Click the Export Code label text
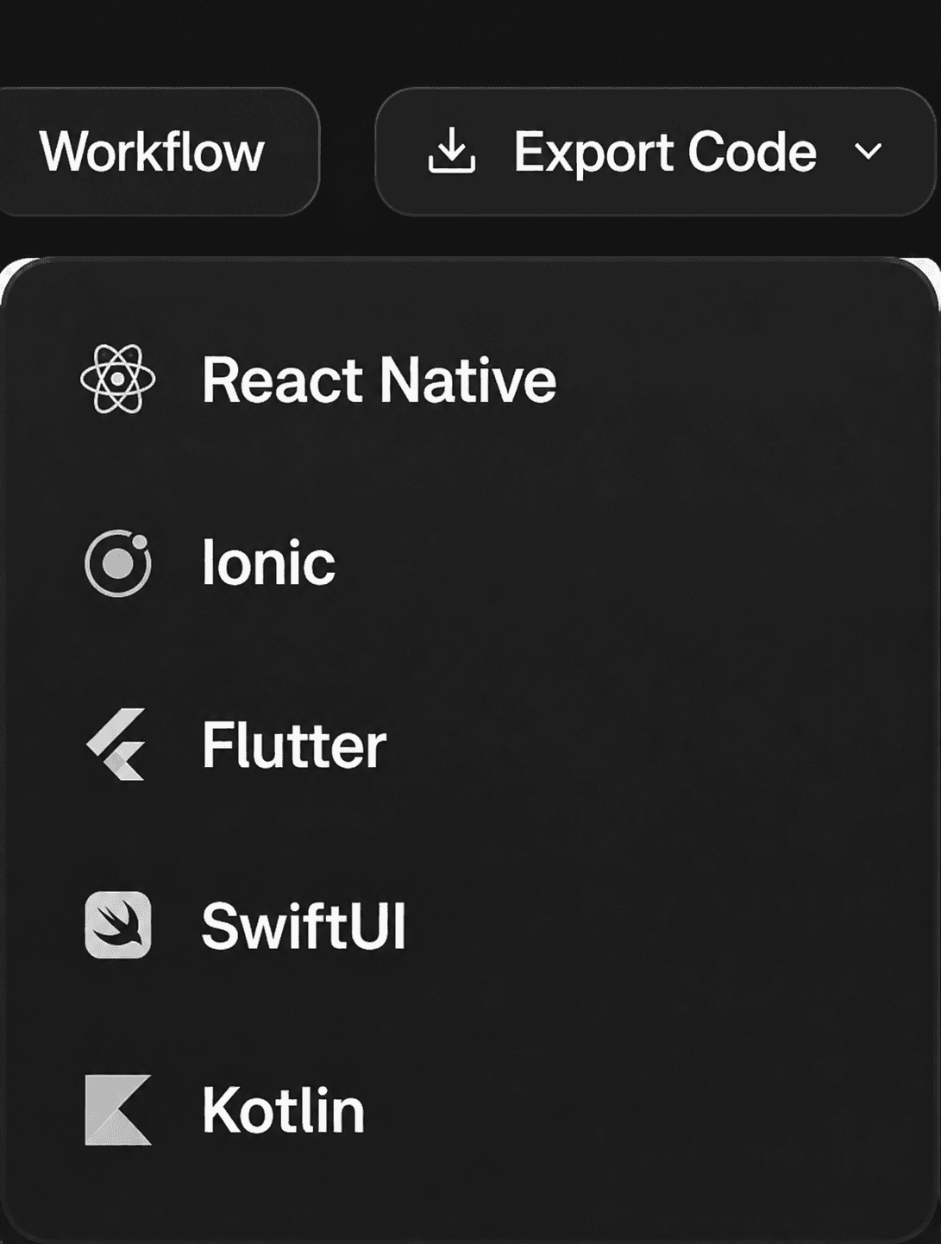The image size is (941, 1244). click(665, 153)
